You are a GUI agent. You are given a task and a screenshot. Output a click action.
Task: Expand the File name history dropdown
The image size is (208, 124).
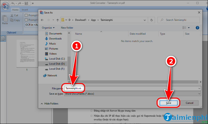pos(199,88)
